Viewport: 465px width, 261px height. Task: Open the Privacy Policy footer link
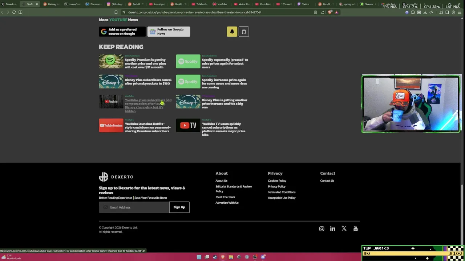pyautogui.click(x=276, y=187)
